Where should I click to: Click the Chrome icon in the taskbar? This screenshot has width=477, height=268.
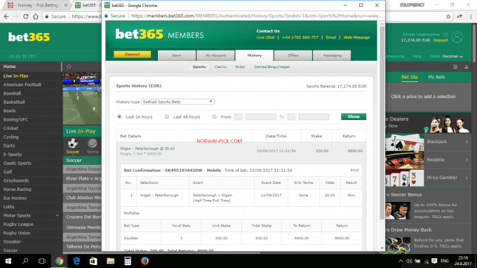tap(59, 261)
